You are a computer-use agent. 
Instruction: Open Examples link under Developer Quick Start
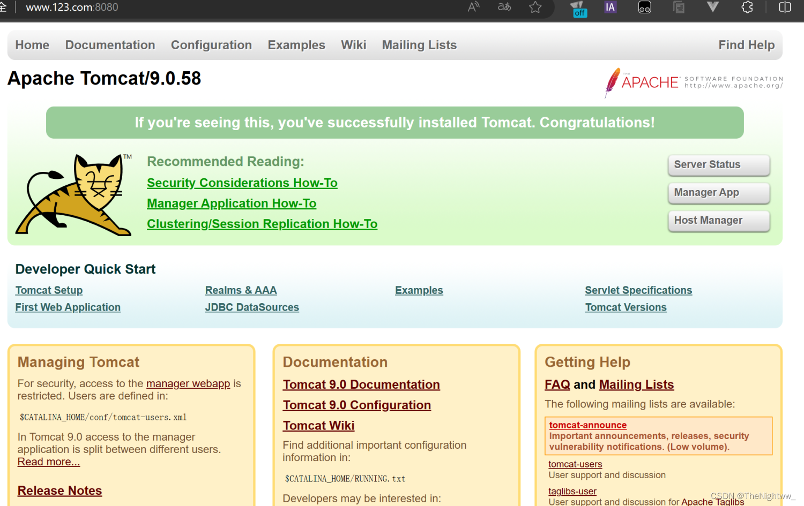pyautogui.click(x=419, y=290)
